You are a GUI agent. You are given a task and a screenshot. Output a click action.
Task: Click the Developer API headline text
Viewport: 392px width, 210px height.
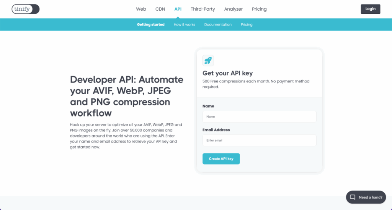pyautogui.click(x=126, y=96)
